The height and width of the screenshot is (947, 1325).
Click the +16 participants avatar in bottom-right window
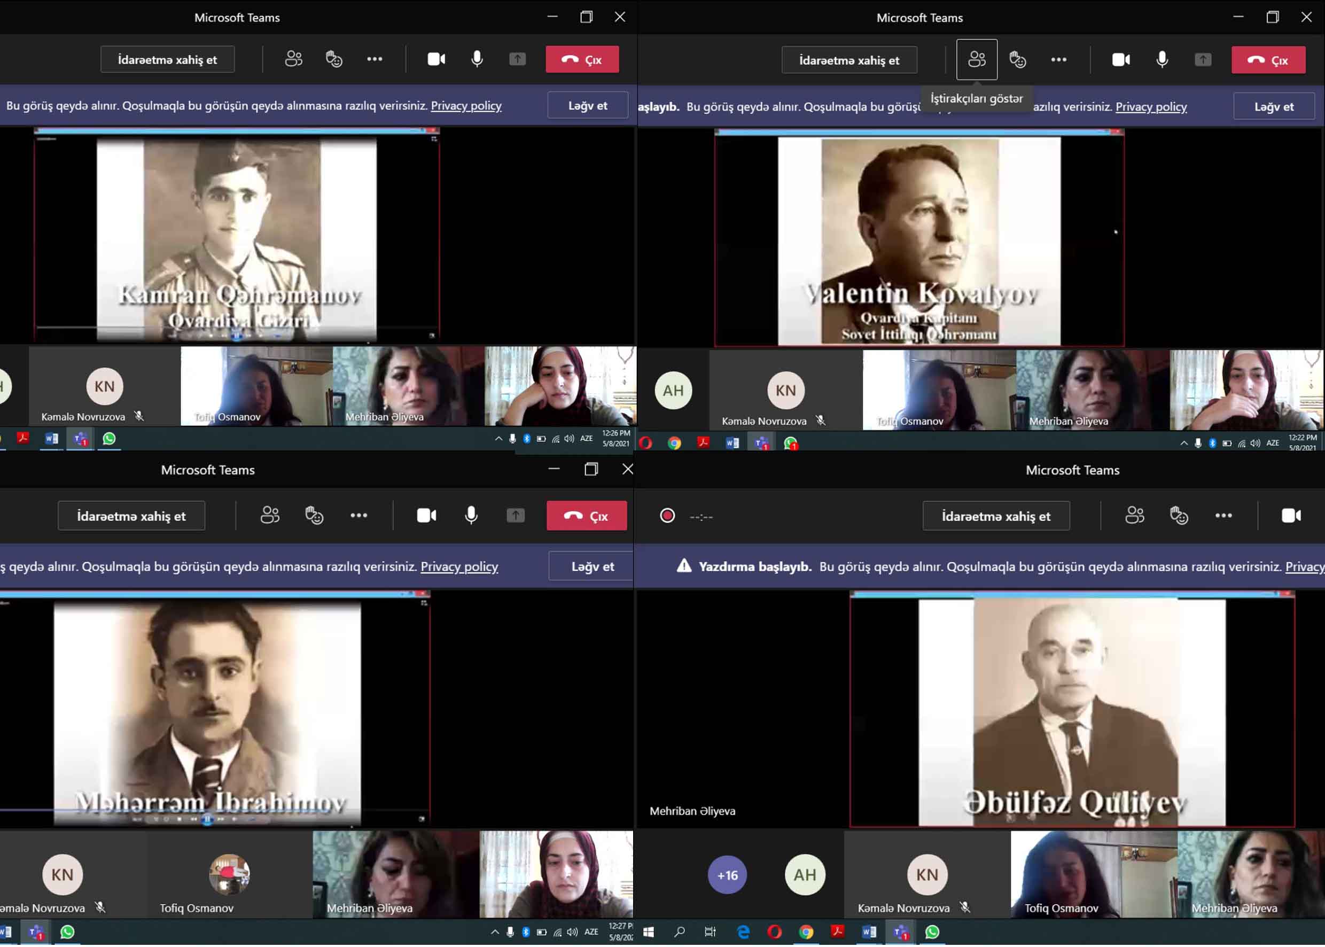click(727, 875)
